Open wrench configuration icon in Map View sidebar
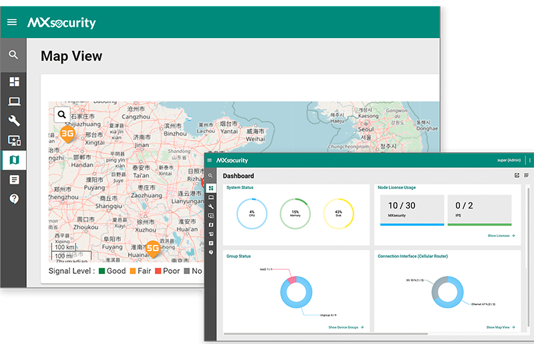 pyautogui.click(x=14, y=120)
